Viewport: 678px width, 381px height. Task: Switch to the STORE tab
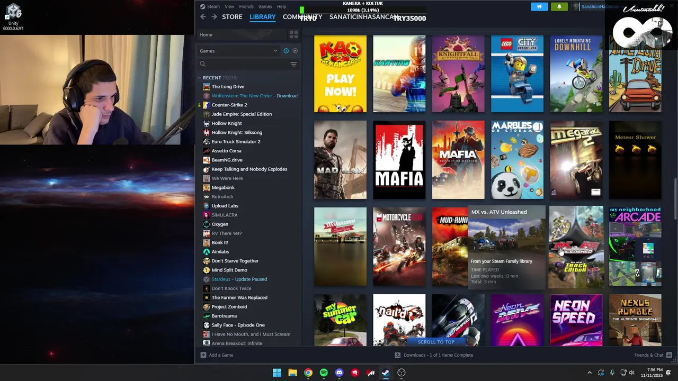232,17
